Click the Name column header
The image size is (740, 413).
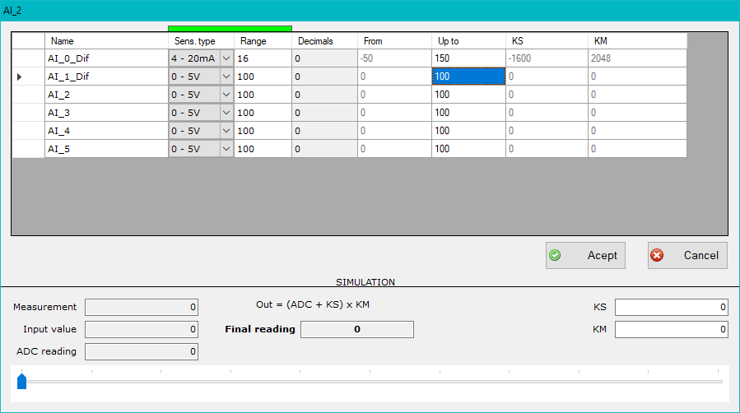click(106, 41)
